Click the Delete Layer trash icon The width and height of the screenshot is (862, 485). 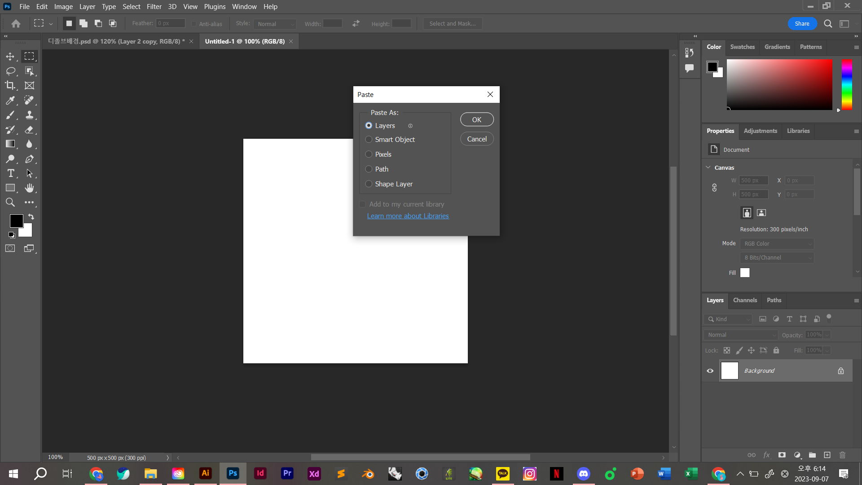pos(842,455)
